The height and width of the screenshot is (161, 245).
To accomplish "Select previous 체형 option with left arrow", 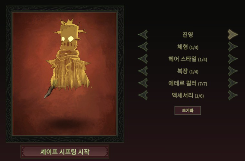I will pos(143,47).
